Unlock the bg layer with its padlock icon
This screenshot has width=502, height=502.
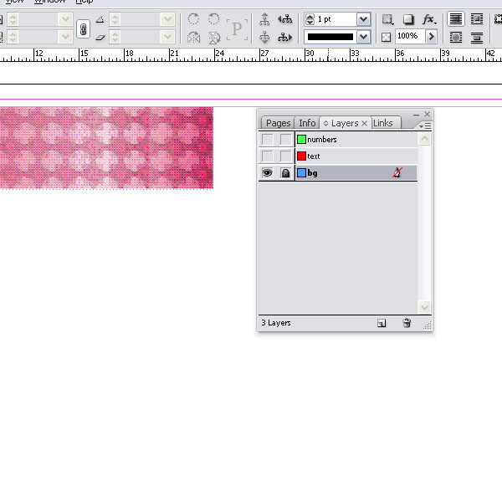point(285,173)
